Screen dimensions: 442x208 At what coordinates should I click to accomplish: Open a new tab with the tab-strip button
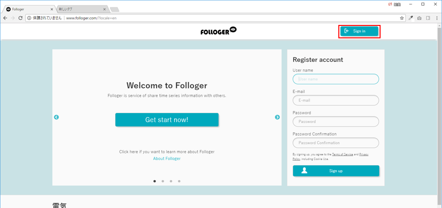[x=114, y=9]
